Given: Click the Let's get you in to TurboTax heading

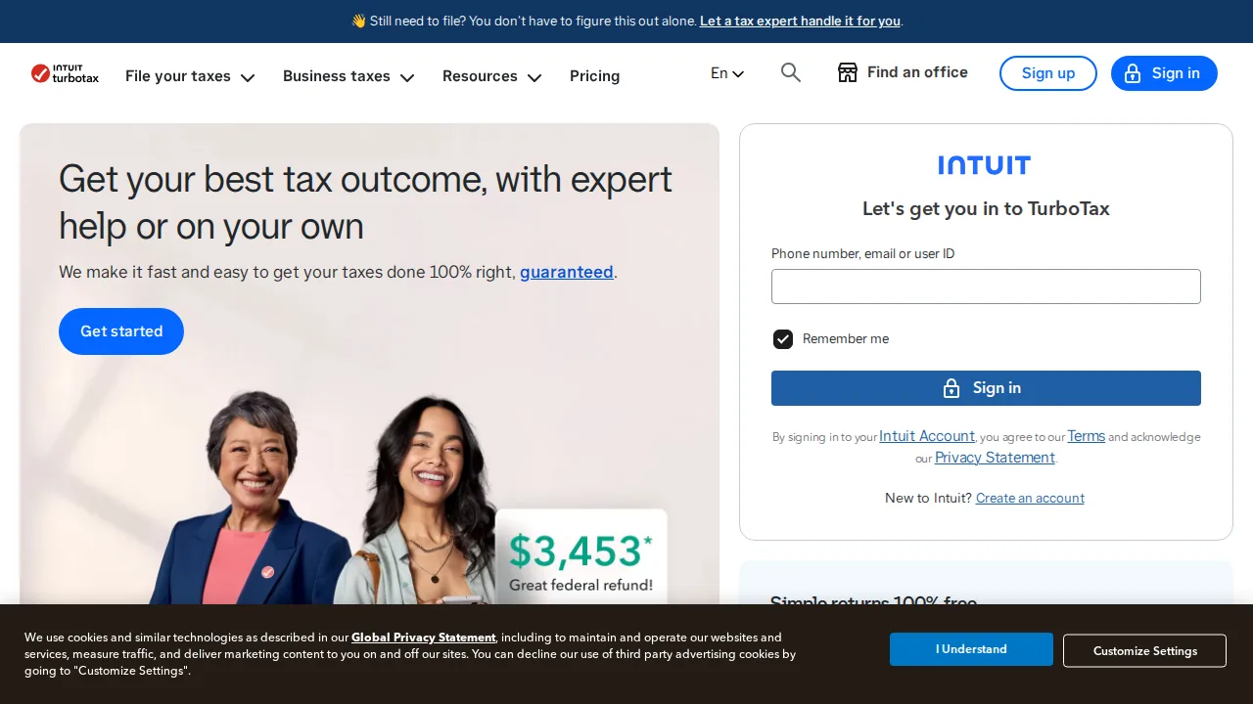Looking at the screenshot, I should click(986, 208).
